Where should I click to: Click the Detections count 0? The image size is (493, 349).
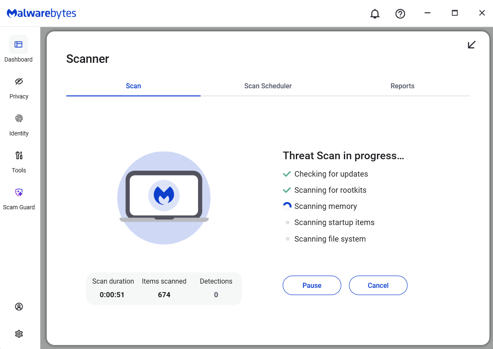click(216, 295)
